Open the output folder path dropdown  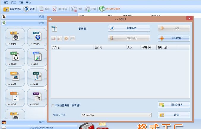click(x=150, y=115)
